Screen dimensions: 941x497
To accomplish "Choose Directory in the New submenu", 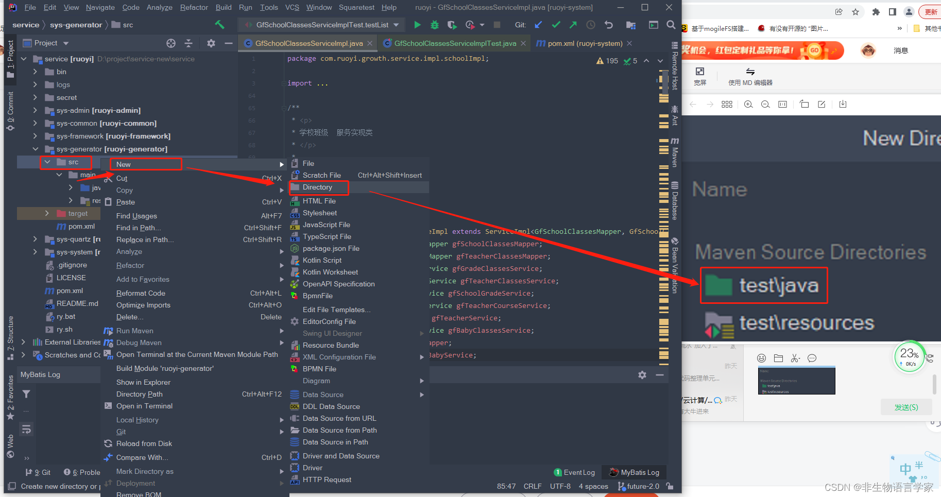I will (317, 187).
